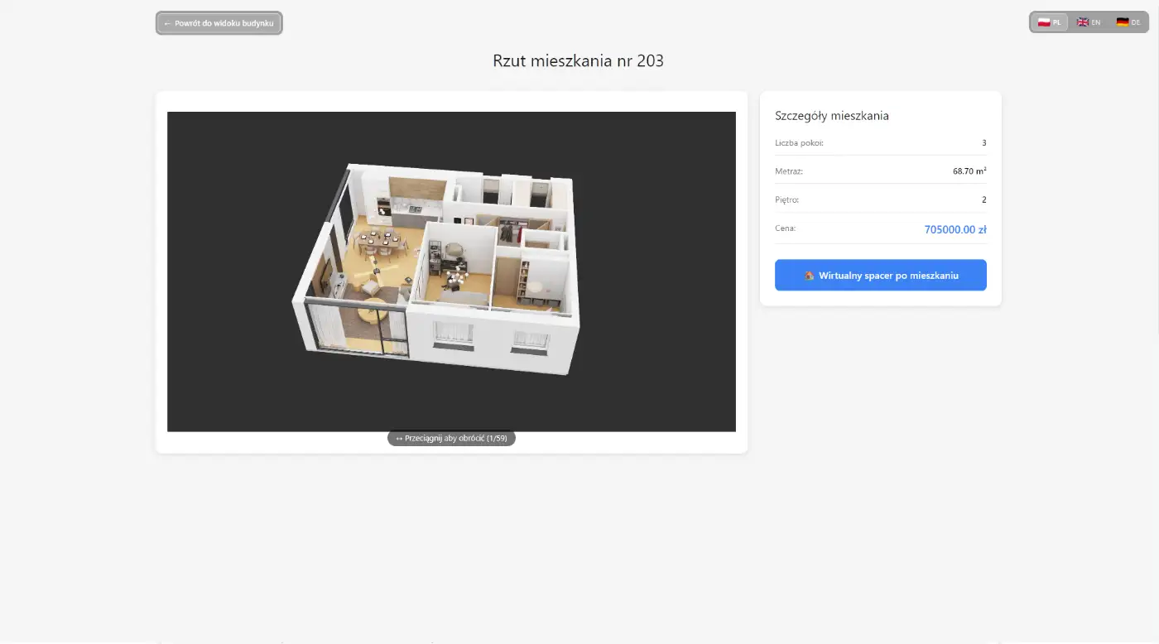This screenshot has height=644, width=1159.
Task: Click the house icon on virtual tour button
Action: [x=809, y=276]
